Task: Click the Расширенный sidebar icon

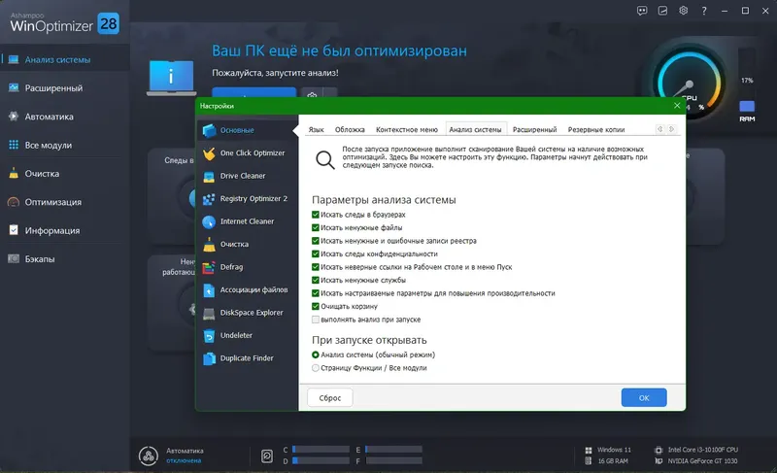Action: pos(14,87)
